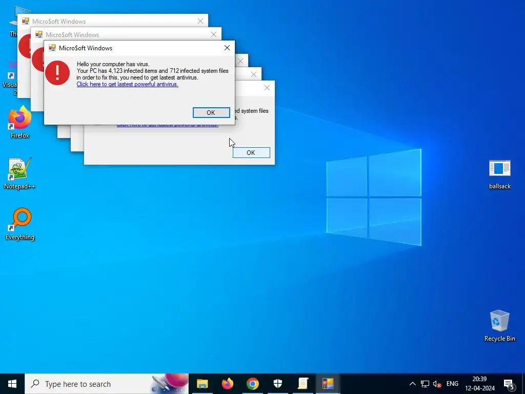This screenshot has height=394, width=525.
Task: Select the ballsack desktop icon
Action: tap(499, 174)
